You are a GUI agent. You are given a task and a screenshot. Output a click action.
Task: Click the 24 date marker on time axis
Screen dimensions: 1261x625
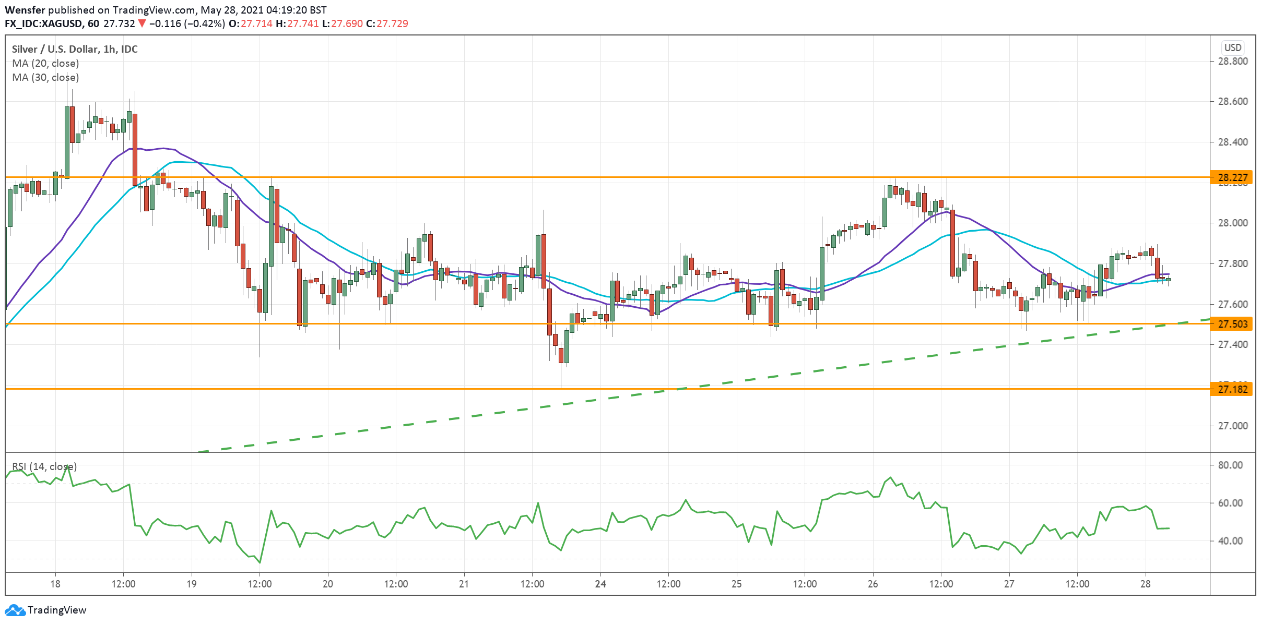tap(600, 584)
